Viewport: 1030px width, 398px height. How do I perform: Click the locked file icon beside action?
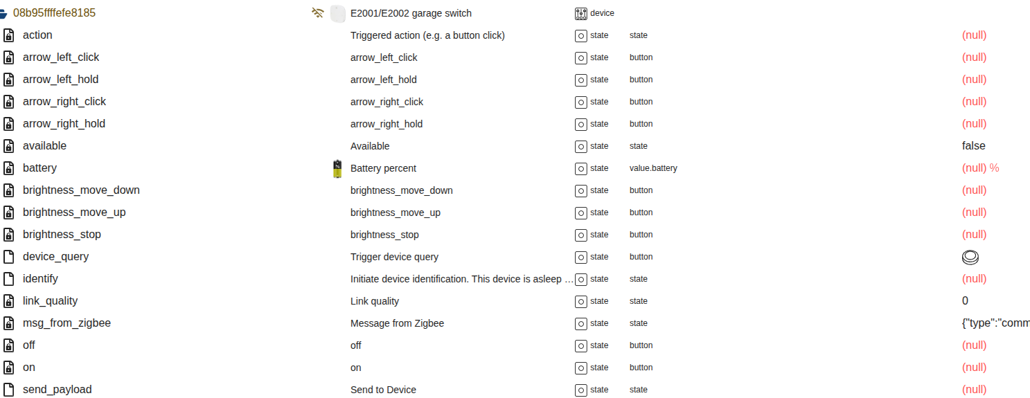pyautogui.click(x=9, y=35)
